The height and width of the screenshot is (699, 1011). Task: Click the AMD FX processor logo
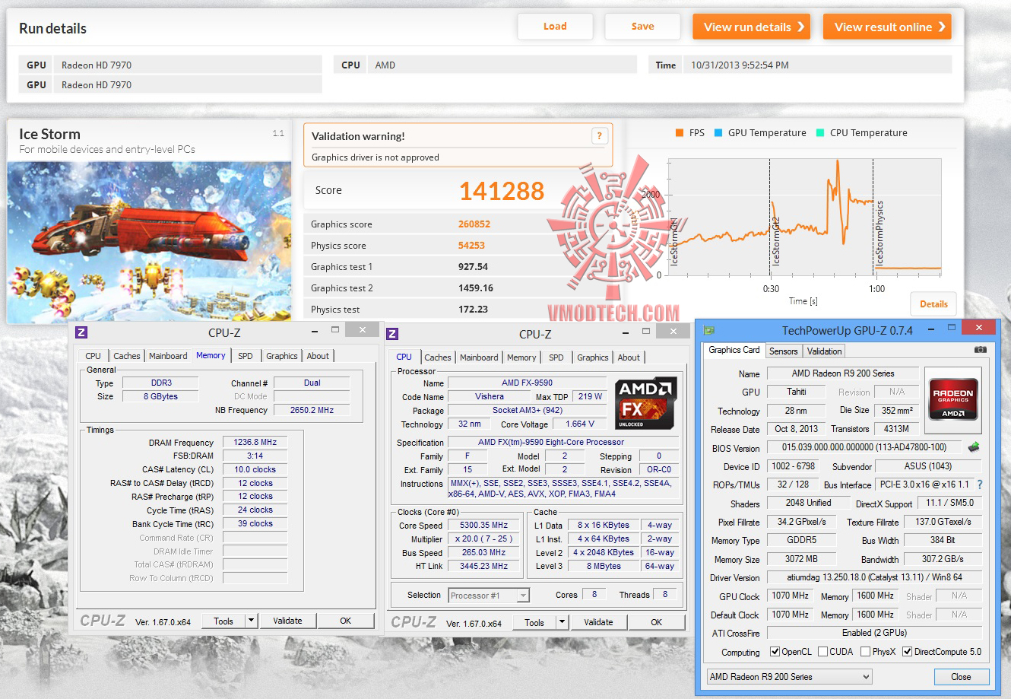pos(645,403)
